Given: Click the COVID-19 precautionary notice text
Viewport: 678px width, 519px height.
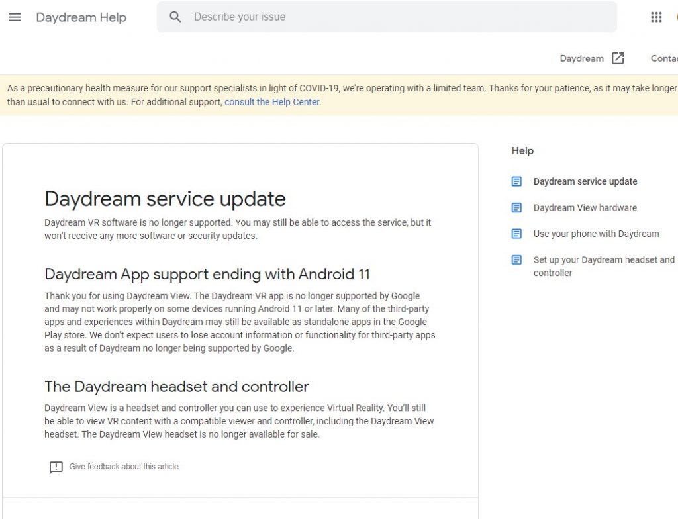Looking at the screenshot, I should pos(342,95).
